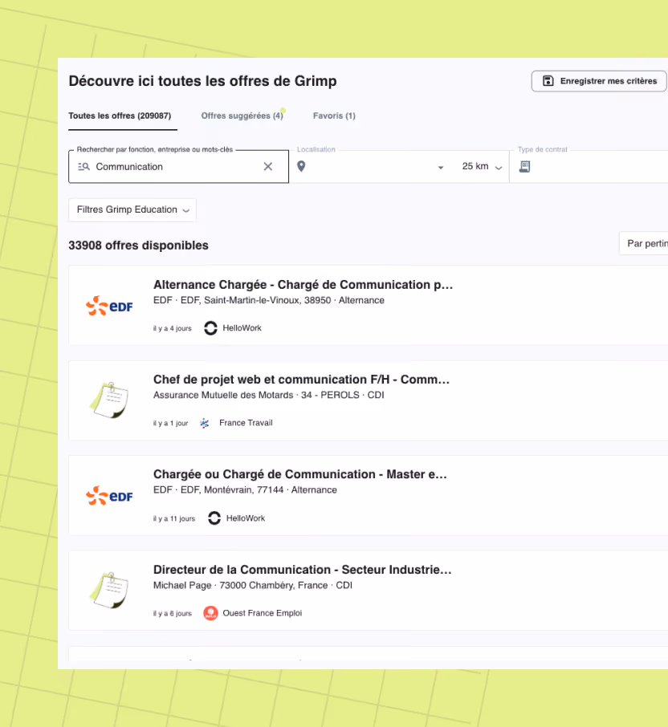The width and height of the screenshot is (668, 727).
Task: Open the Localisation dropdown arrow
Action: pos(441,168)
